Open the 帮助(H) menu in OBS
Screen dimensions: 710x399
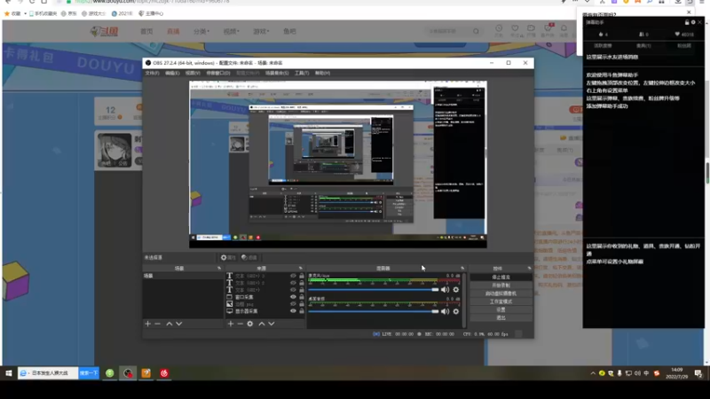[x=322, y=73]
